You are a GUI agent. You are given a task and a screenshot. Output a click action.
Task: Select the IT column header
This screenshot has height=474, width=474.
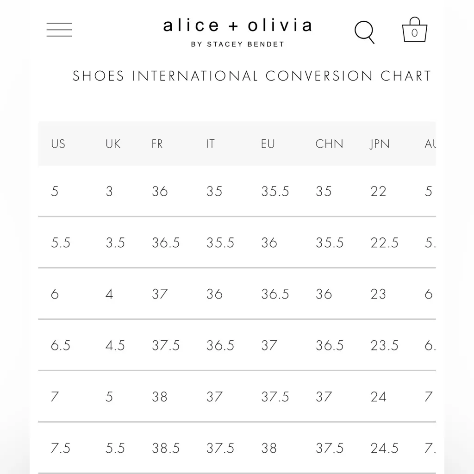211,144
